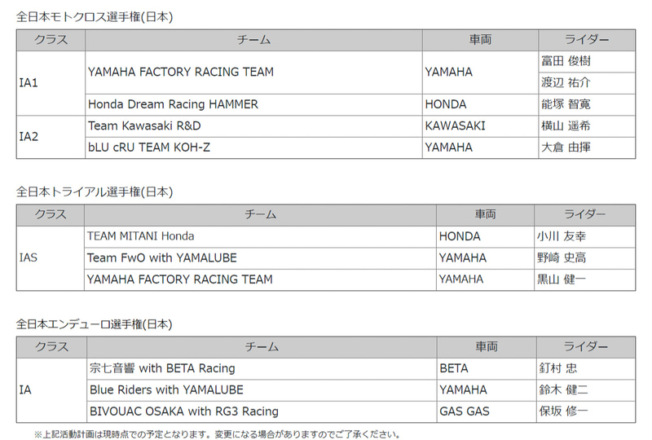Select the Honda Dream Racing HAMMER team cell
The height and width of the screenshot is (440, 652).
[x=173, y=104]
